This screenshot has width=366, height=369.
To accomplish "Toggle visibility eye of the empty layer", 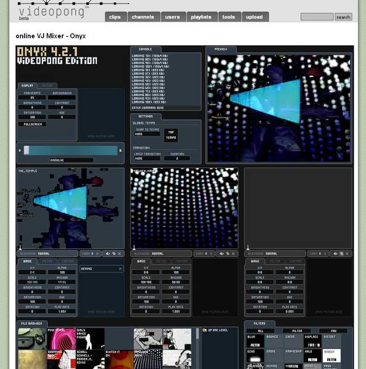I will point(335,253).
